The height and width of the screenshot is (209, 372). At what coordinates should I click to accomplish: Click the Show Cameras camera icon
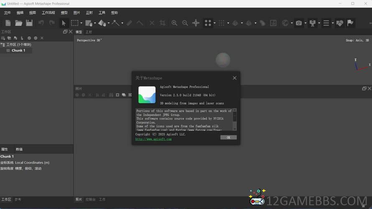298,23
